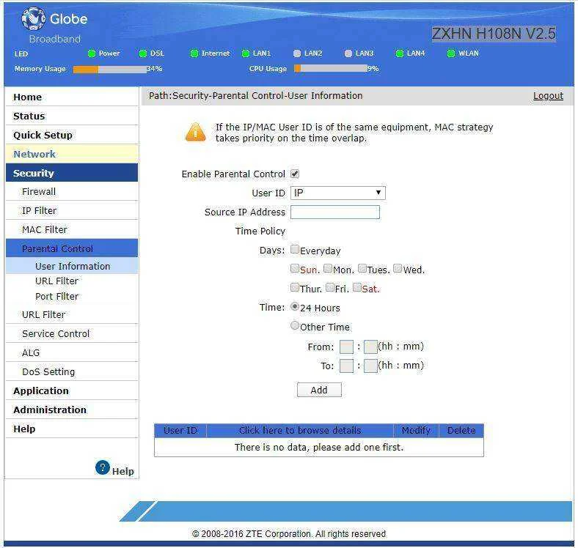Image resolution: width=578 pixels, height=548 pixels.
Task: Click the To minutes field
Action: click(370, 366)
